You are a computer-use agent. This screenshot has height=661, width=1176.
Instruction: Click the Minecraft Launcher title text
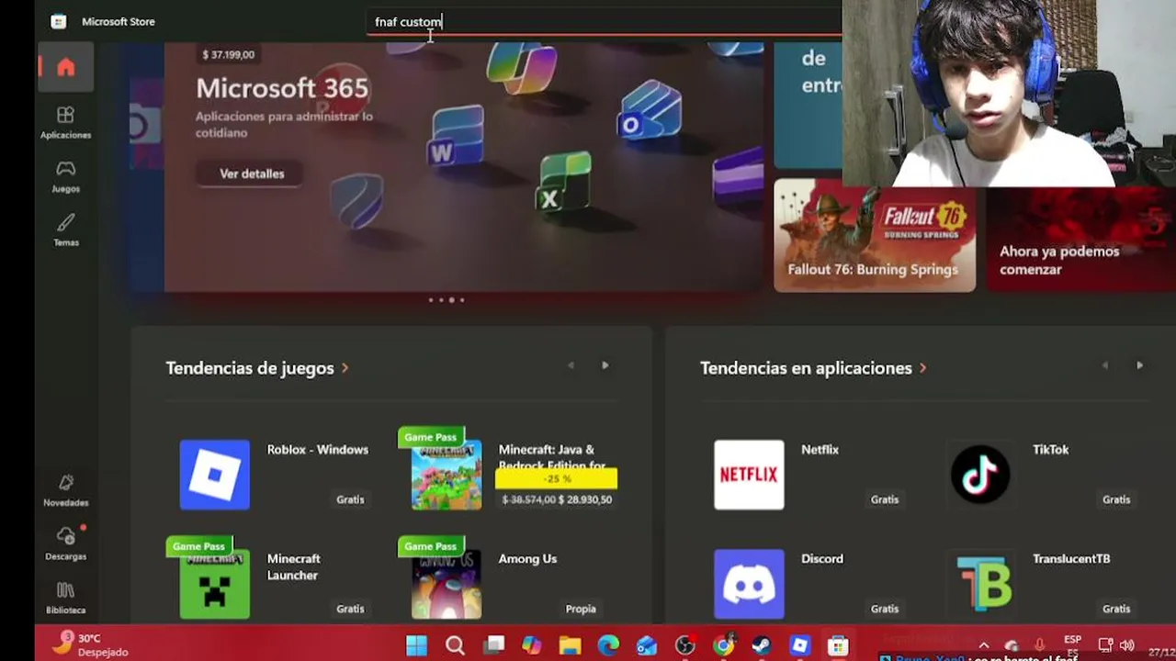(293, 567)
